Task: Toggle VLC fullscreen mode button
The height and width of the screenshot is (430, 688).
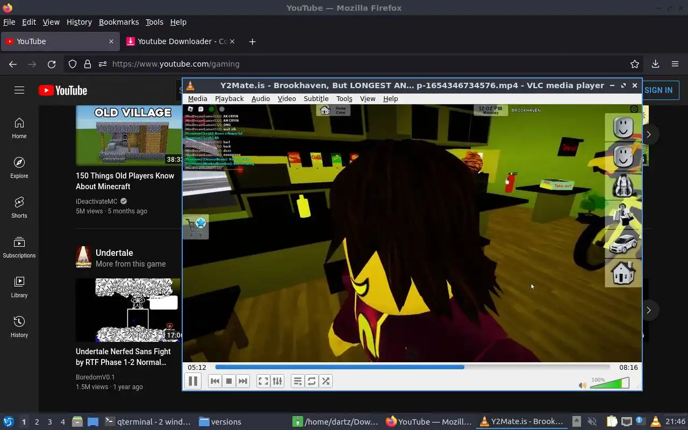Action: click(263, 381)
